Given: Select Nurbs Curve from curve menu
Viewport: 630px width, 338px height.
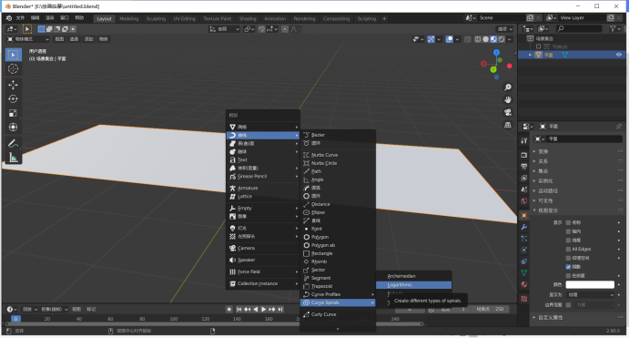Looking at the screenshot, I should click(x=338, y=155).
